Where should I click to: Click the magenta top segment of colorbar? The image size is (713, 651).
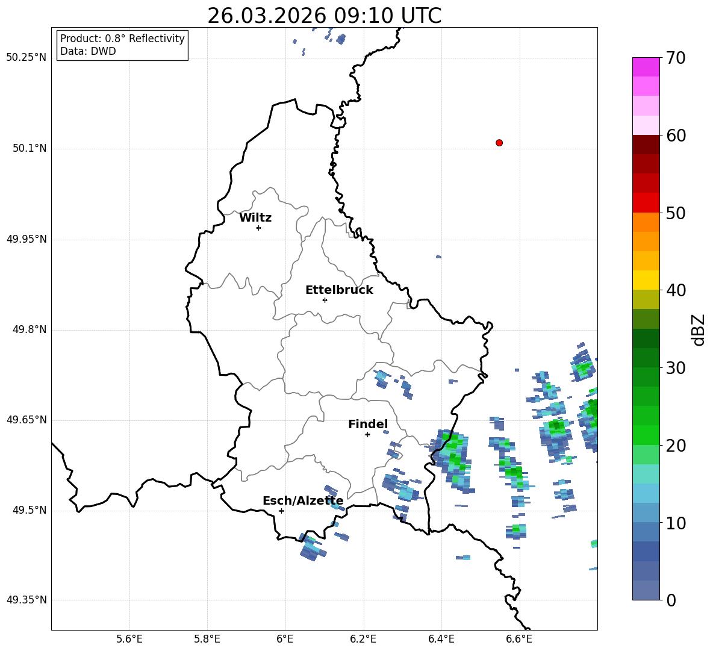point(646,67)
